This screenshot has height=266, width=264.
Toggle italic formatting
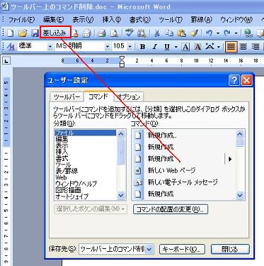(x=155, y=47)
